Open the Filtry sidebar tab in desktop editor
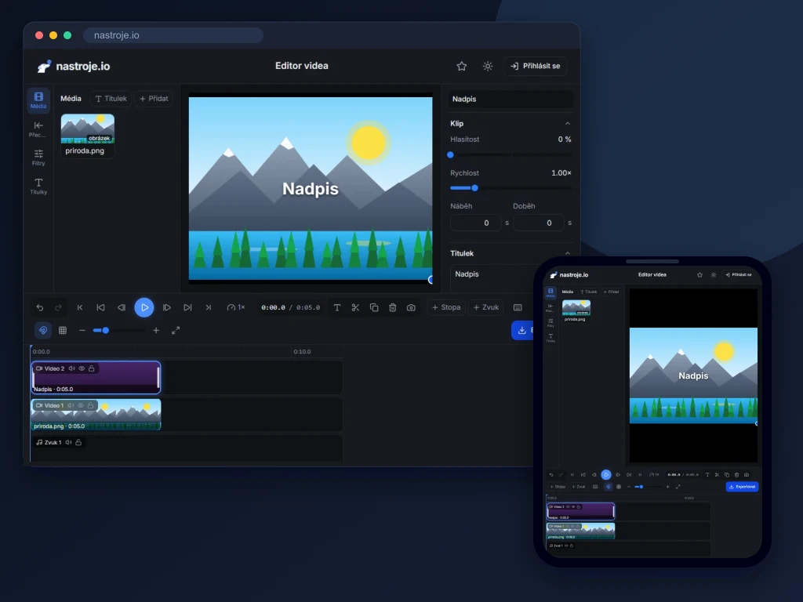 click(38, 157)
